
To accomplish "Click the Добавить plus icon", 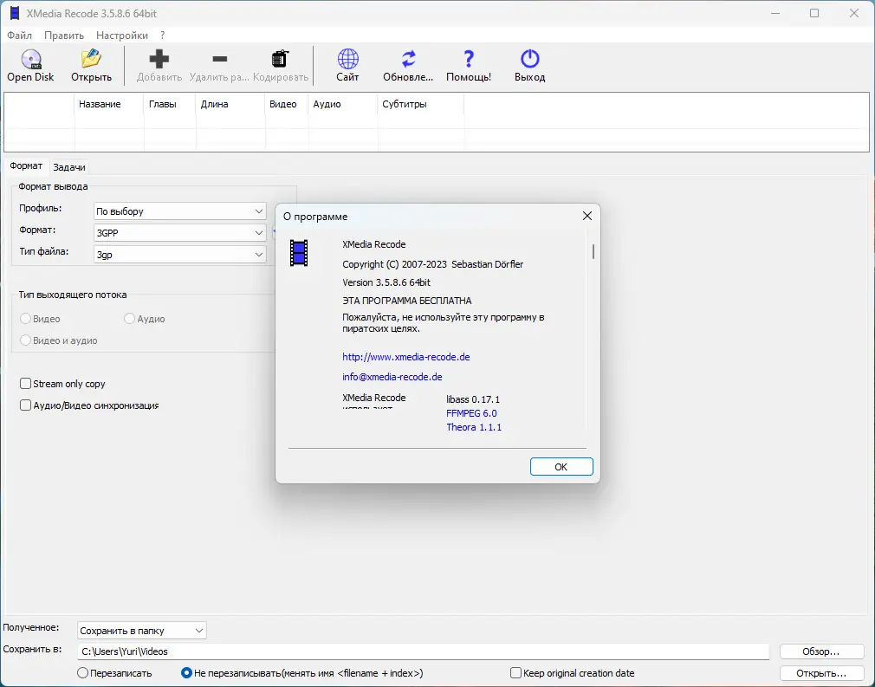I will [159, 59].
